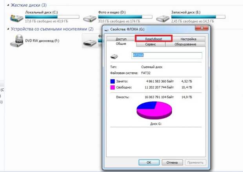Click the FAT32 file system value
243x172 pixels.
tap(146, 73)
